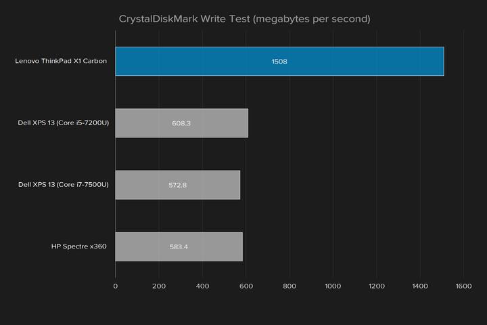Click the 800 axis tick label

point(289,286)
